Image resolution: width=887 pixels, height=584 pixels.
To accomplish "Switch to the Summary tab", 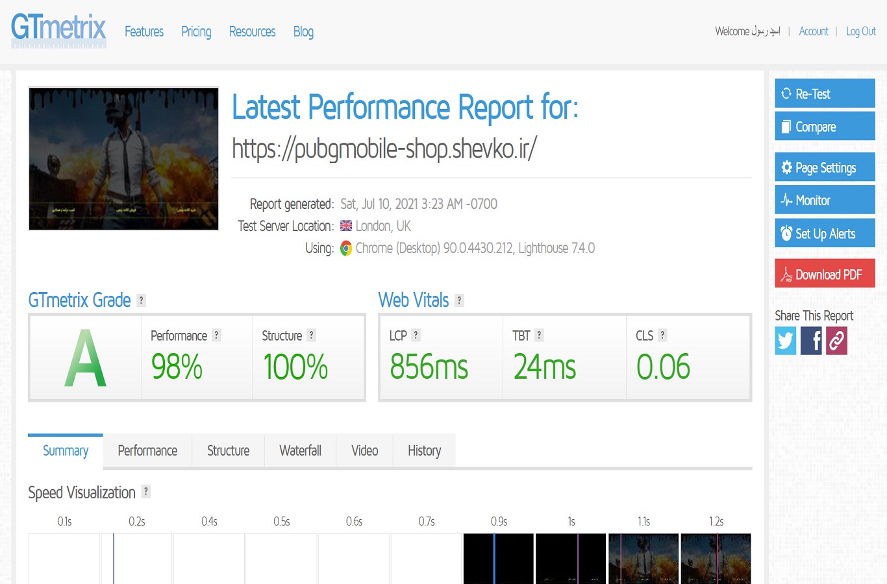I will click(x=66, y=451).
